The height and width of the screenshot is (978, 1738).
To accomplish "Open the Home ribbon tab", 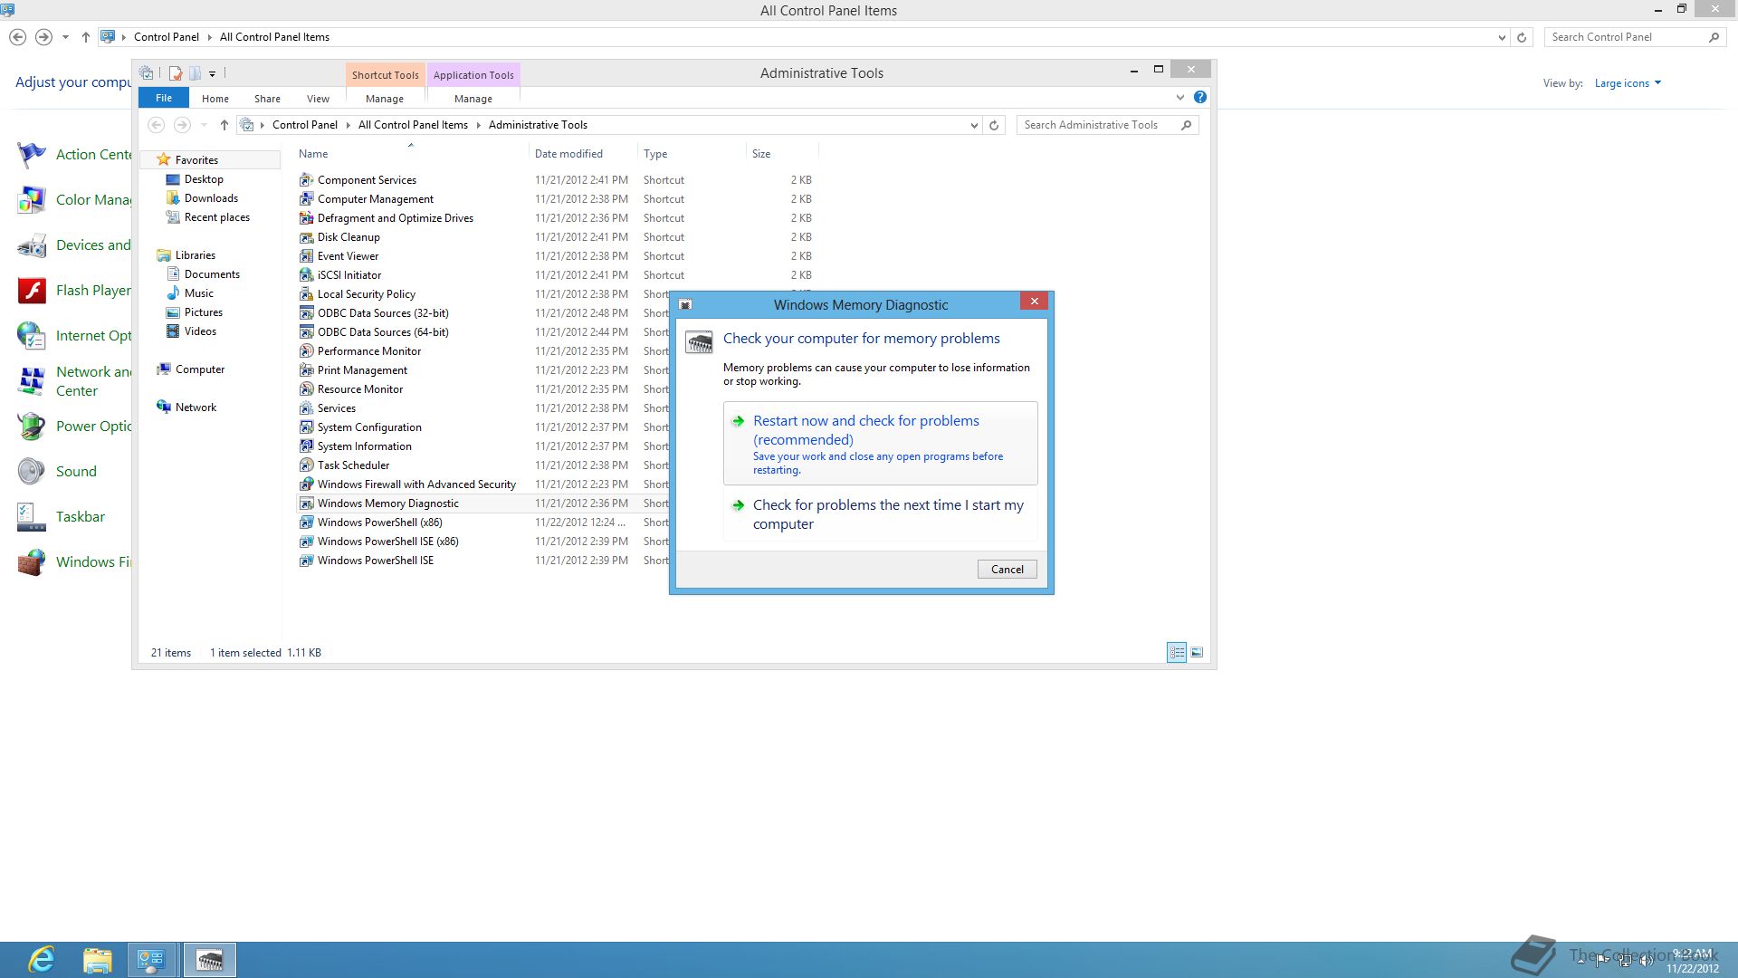I will point(215,99).
